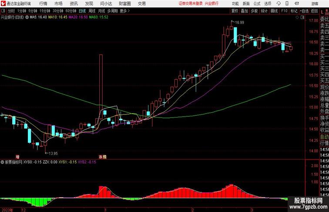Open the 画线 drawing tools
Viewport: 329px width, 212px height.
tap(274, 11)
